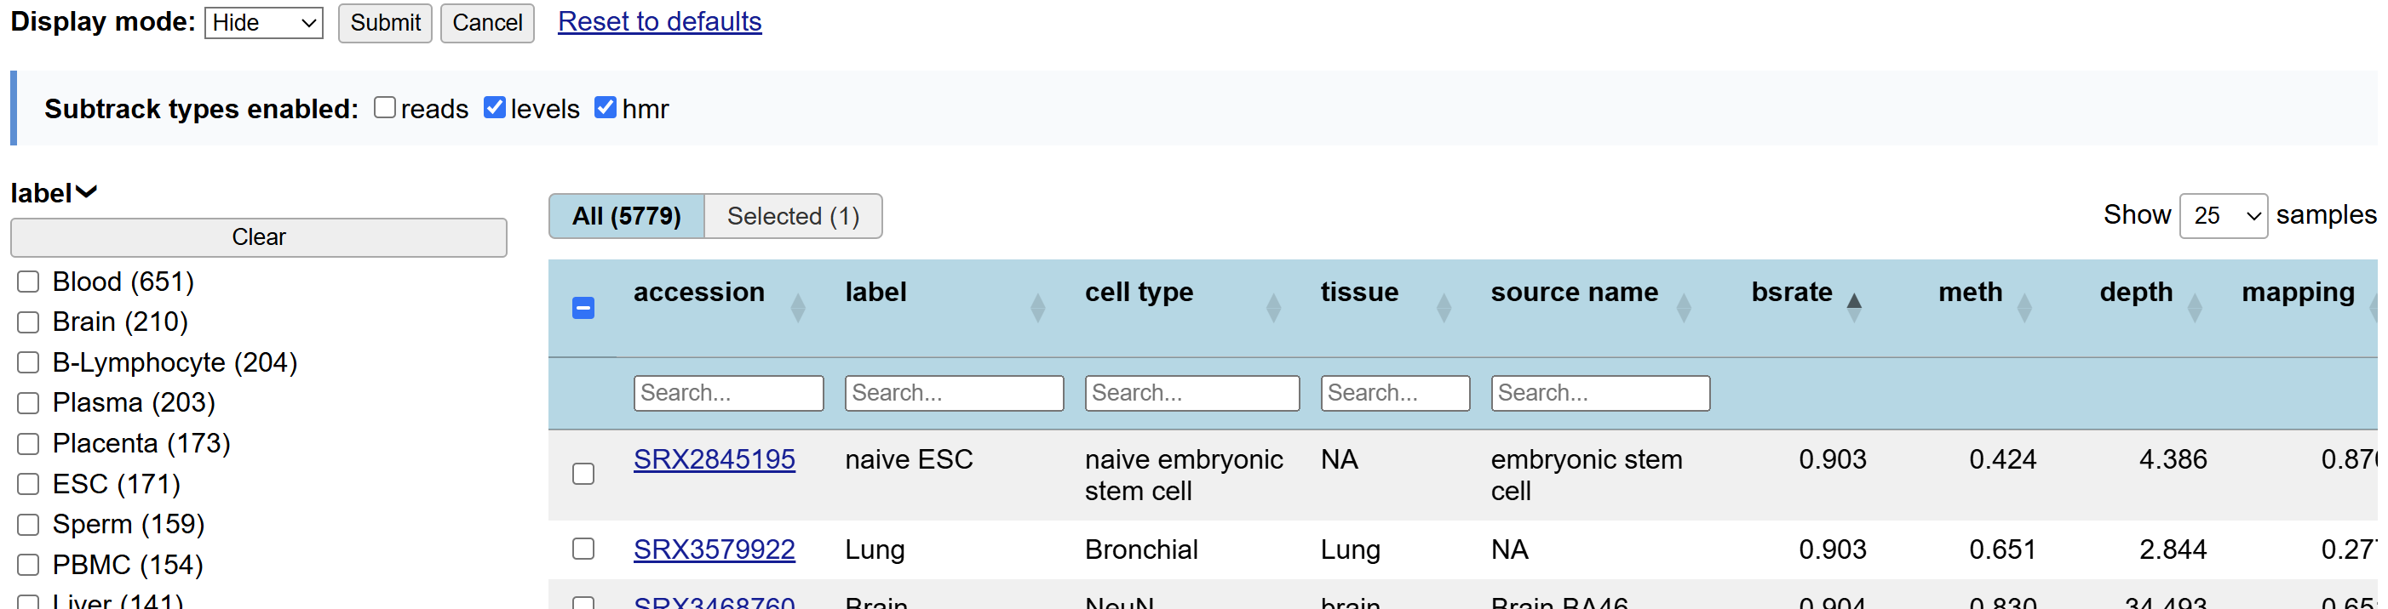
Task: Check the ESC (171) filter
Action: pyautogui.click(x=29, y=486)
